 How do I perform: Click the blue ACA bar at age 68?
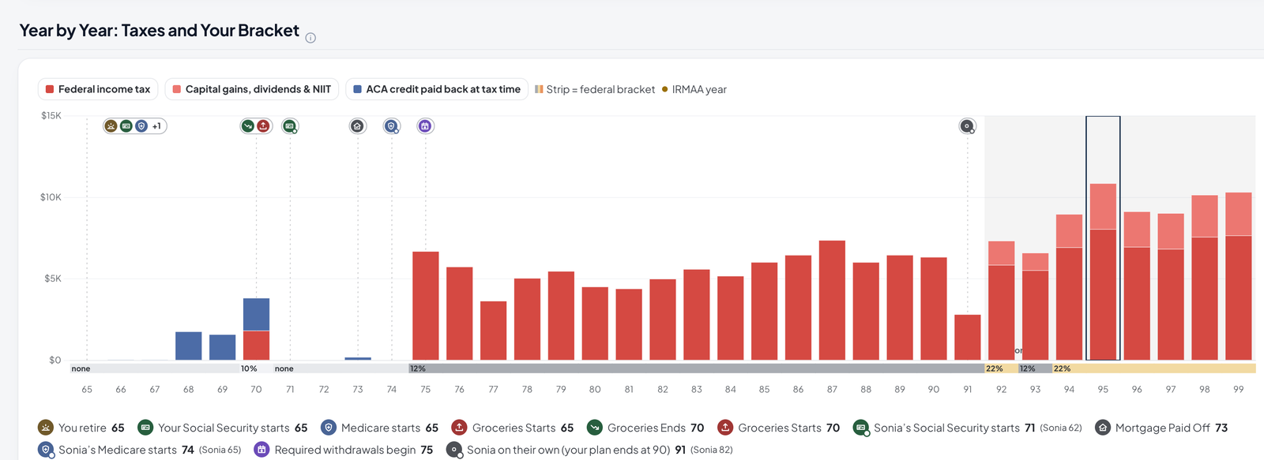189,346
